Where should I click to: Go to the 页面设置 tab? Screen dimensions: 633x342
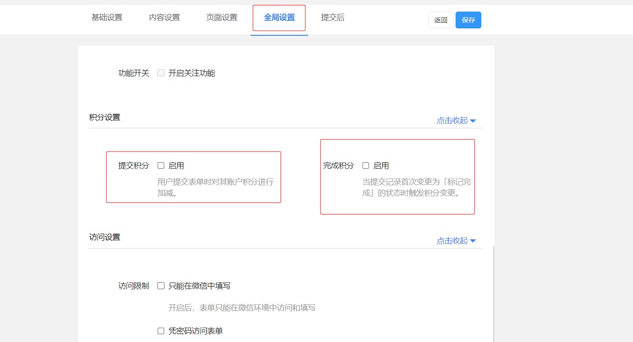[222, 18]
